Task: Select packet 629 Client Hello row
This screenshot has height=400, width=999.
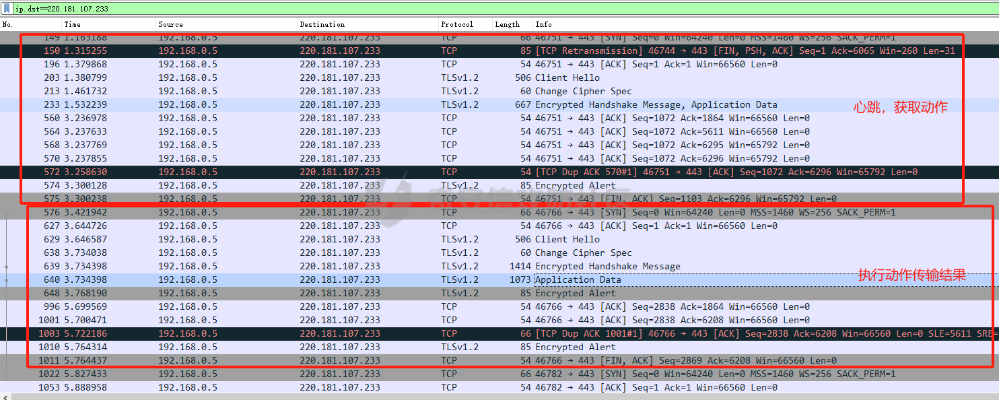Action: click(500, 239)
